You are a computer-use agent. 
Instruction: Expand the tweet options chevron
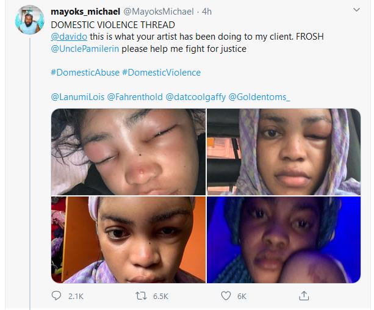(x=356, y=10)
